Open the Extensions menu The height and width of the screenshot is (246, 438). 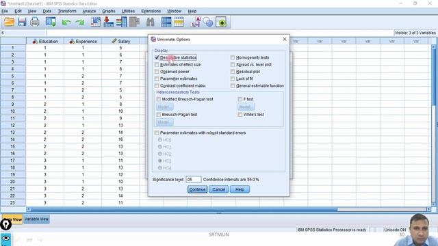pyautogui.click(x=151, y=11)
